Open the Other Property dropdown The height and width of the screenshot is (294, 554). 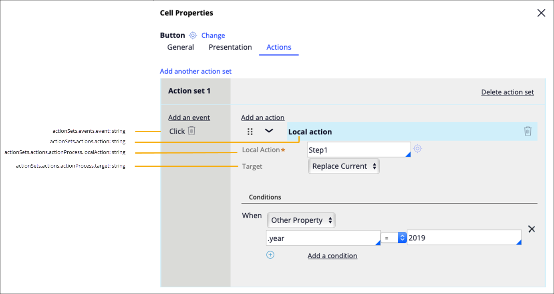coord(301,220)
